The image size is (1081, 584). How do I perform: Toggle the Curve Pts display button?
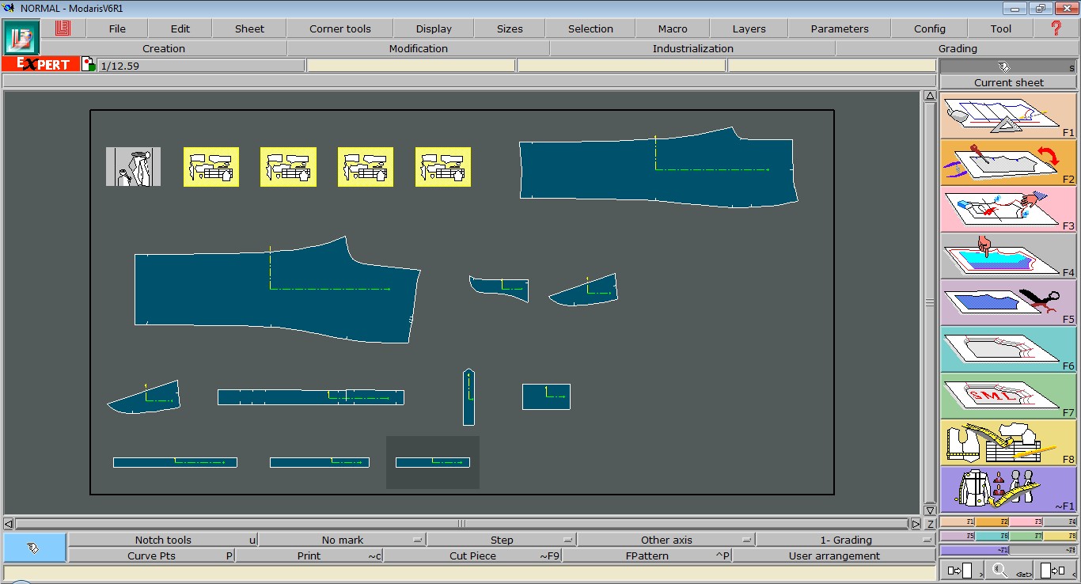coord(151,556)
